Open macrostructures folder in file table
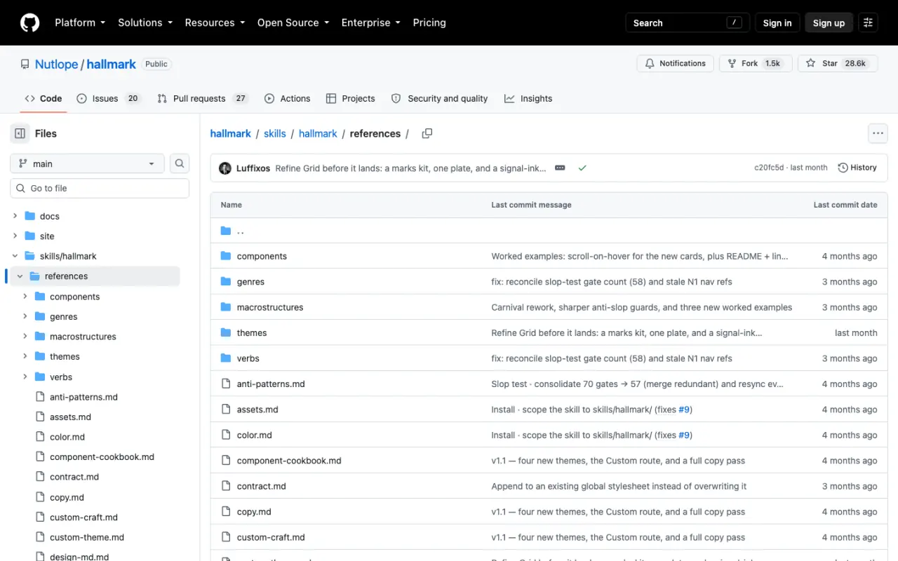The width and height of the screenshot is (898, 561). click(270, 307)
